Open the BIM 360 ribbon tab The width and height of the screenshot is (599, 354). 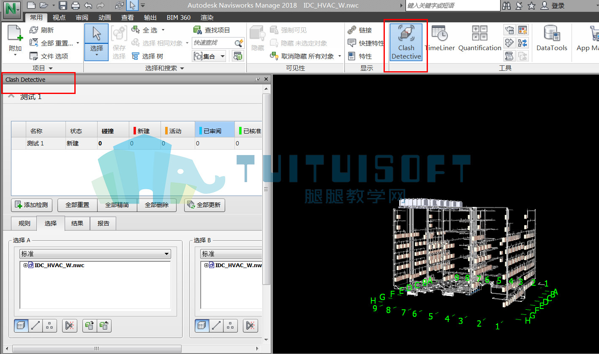click(178, 18)
